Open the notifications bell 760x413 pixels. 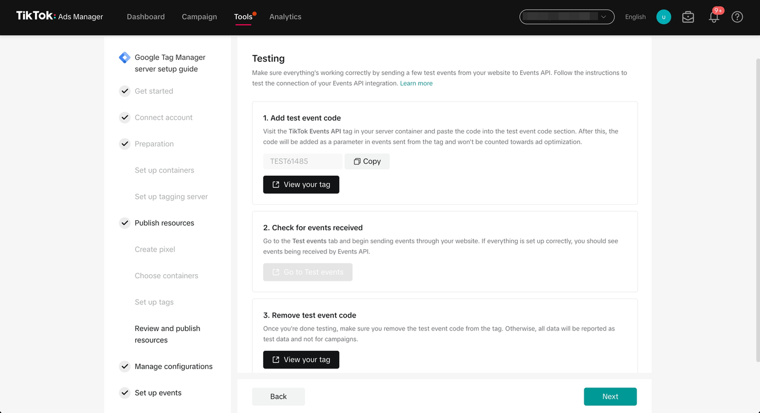713,17
